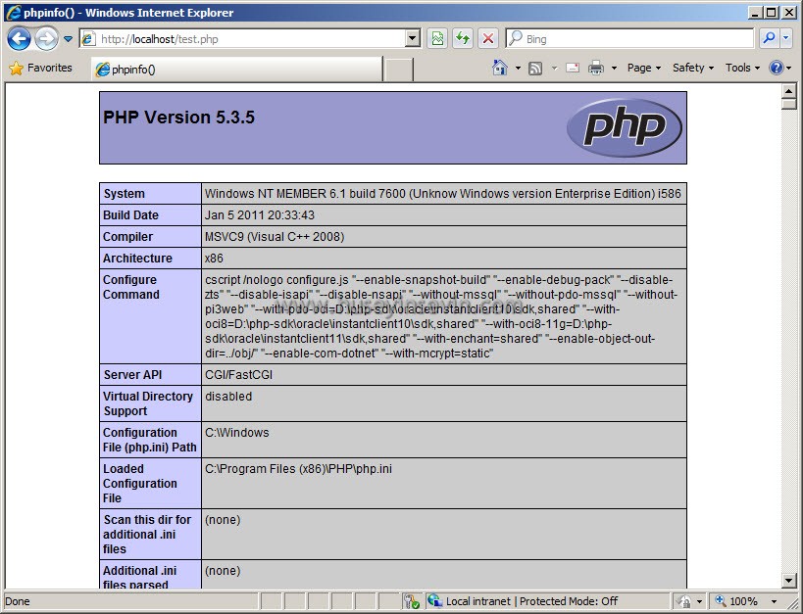Expand the Home button dropdown arrow
The height and width of the screenshot is (614, 803).
(x=518, y=68)
